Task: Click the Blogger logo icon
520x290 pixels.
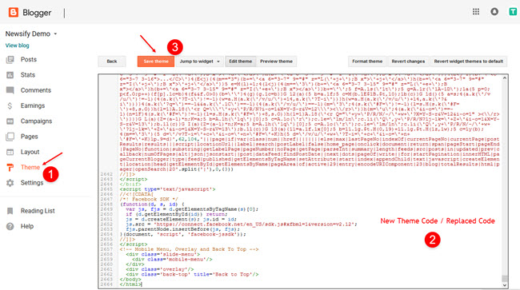Action: [14, 12]
